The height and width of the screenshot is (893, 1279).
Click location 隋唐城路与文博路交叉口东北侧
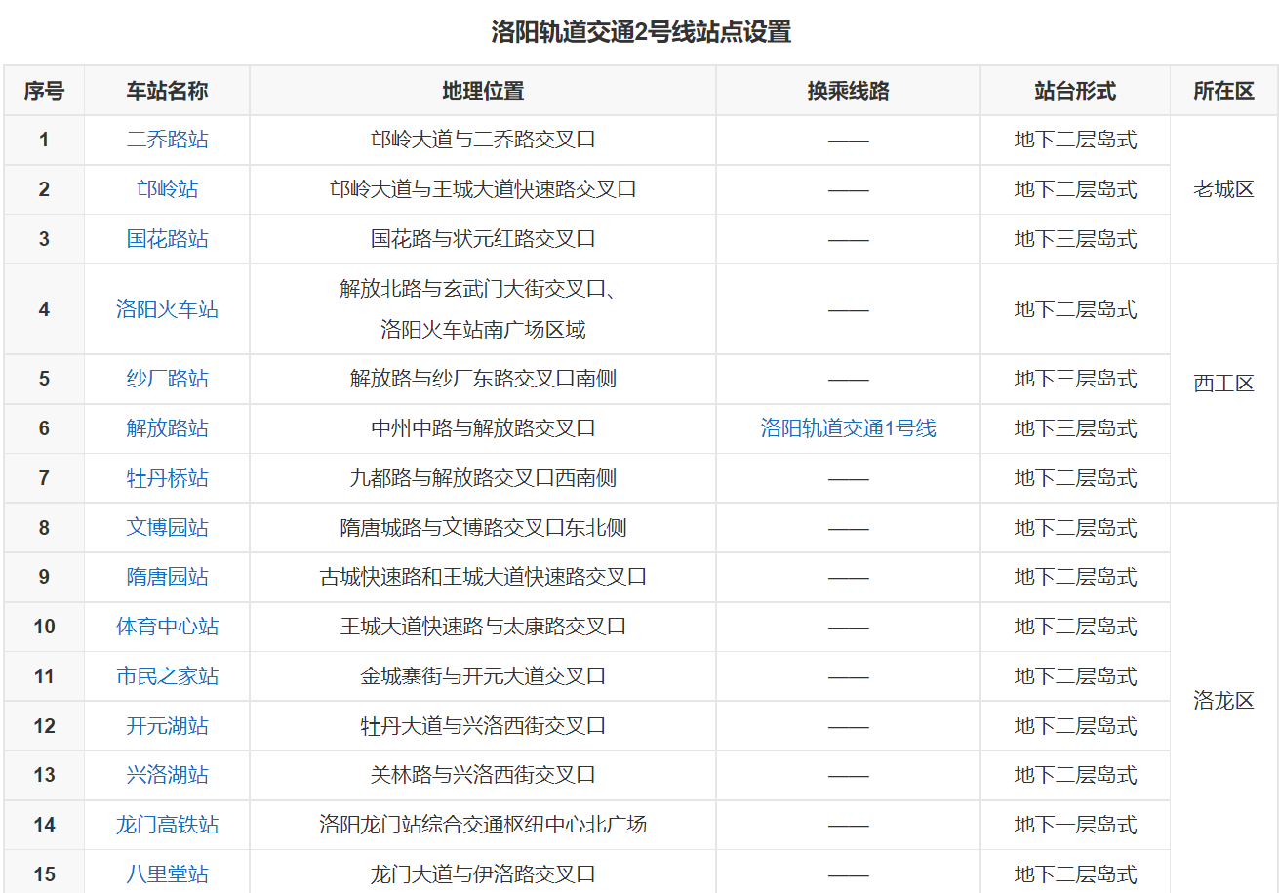pos(483,528)
